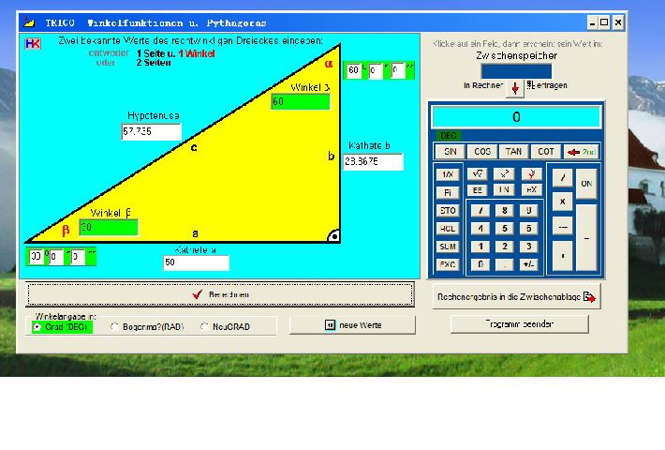Click the +/- sign change key
Image resolution: width=665 pixels, height=450 pixels.
click(x=528, y=264)
